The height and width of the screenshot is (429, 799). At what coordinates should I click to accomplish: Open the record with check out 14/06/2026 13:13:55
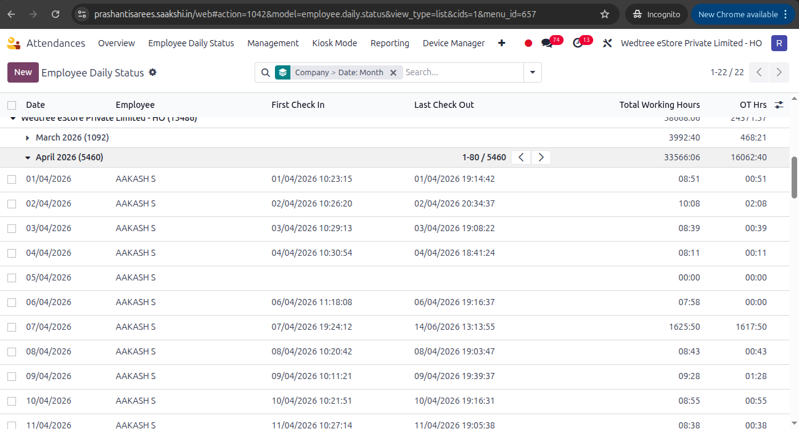tap(454, 327)
